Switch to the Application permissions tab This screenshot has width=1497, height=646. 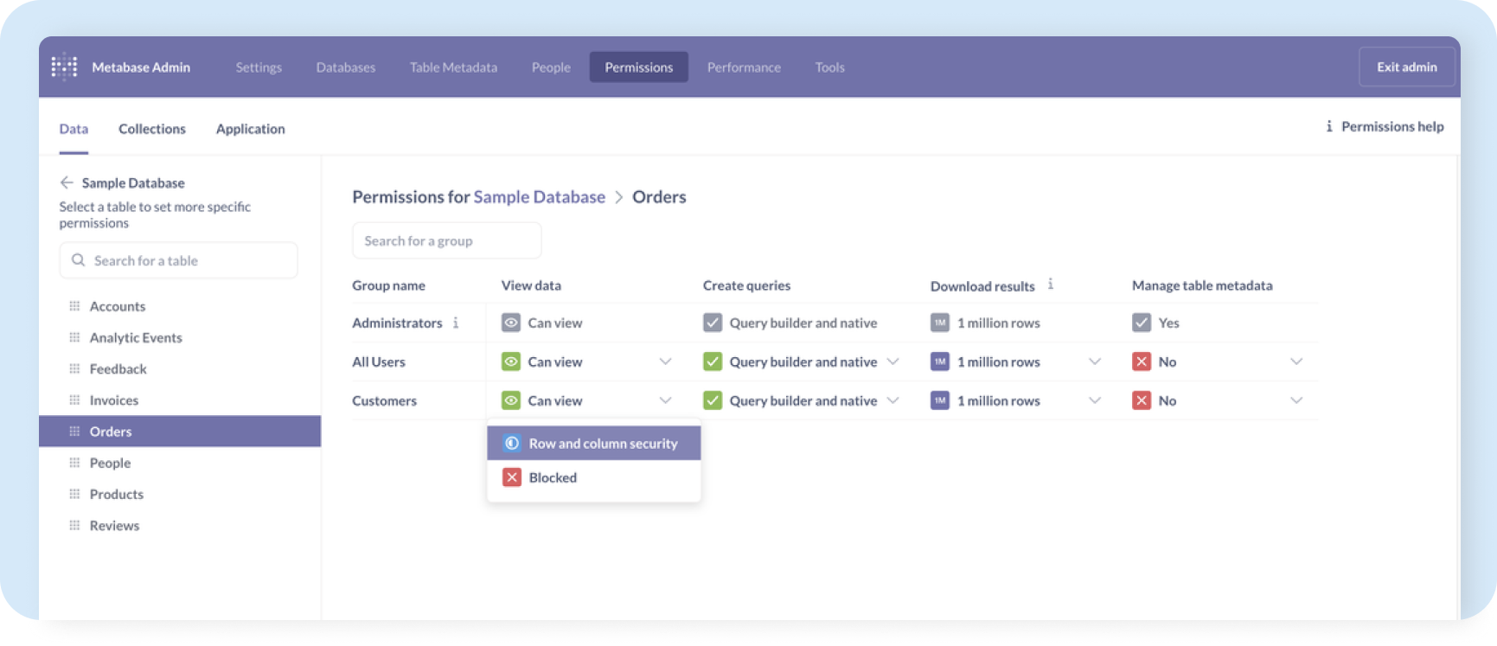(251, 129)
